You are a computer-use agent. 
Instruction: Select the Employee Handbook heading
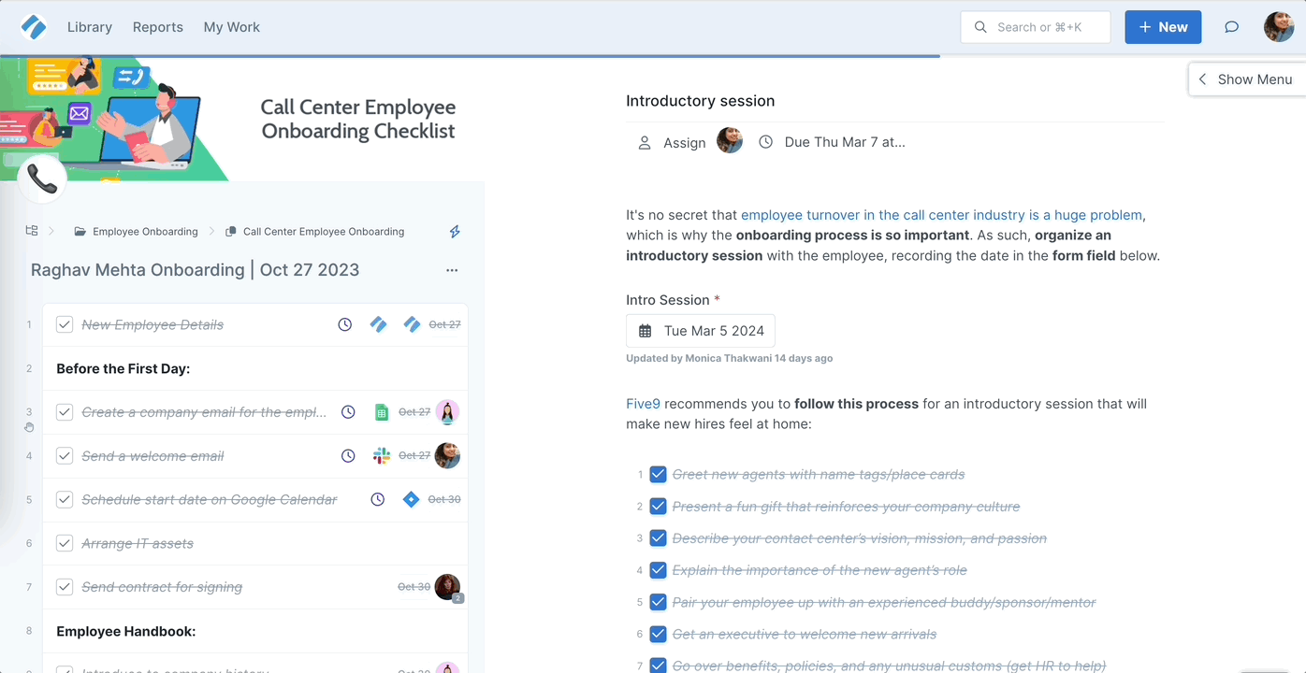click(126, 631)
